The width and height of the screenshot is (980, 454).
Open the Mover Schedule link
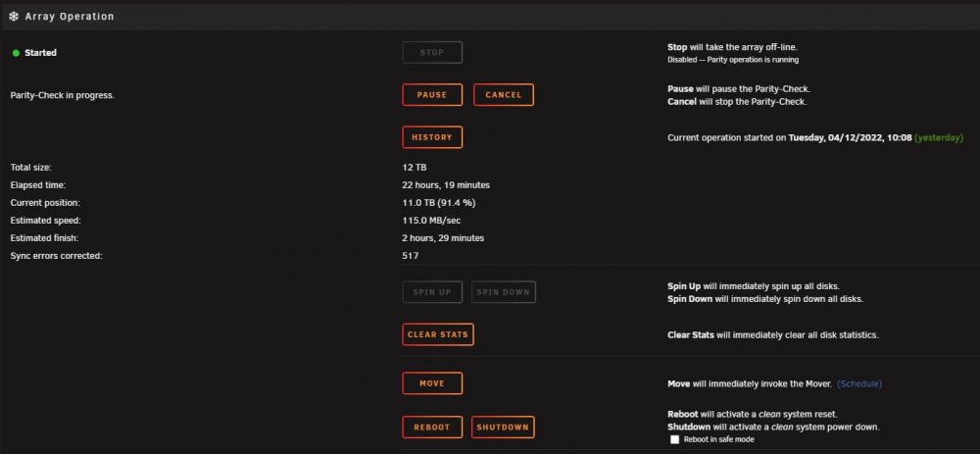(x=858, y=383)
